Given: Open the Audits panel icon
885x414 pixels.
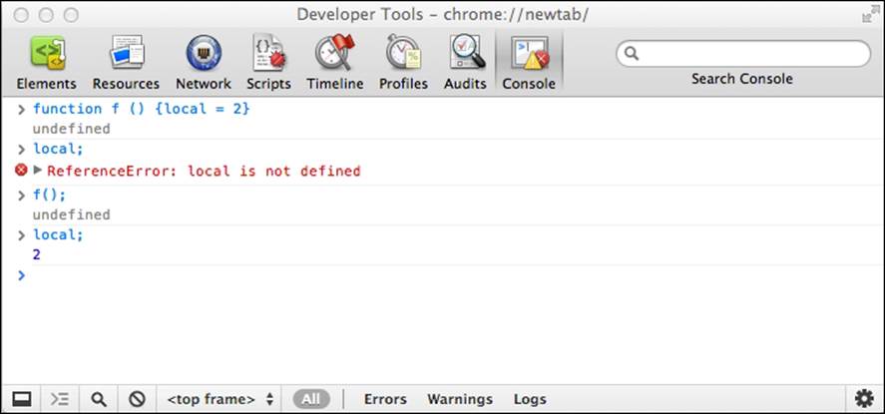Looking at the screenshot, I should pos(466,53).
